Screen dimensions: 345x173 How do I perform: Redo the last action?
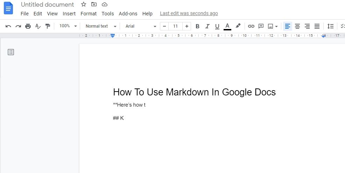point(18,26)
